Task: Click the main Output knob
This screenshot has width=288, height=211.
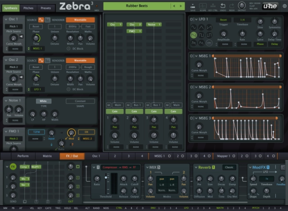Action: click(x=242, y=5)
